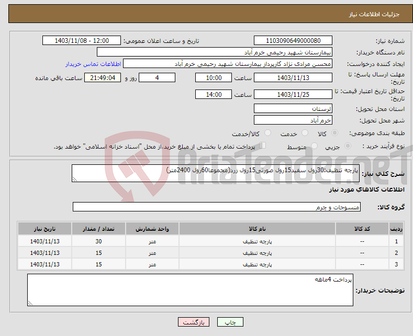Viewport: 413px width, 336px height.
Task: Click the ردیف column header
Action: (396, 229)
